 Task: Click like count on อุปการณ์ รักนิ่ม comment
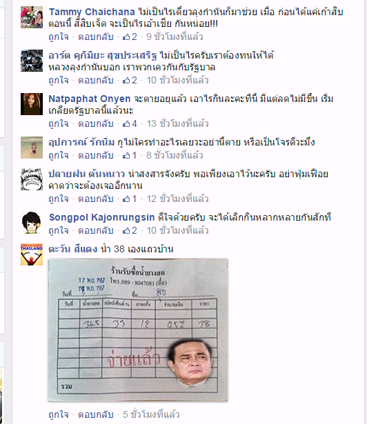point(130,156)
